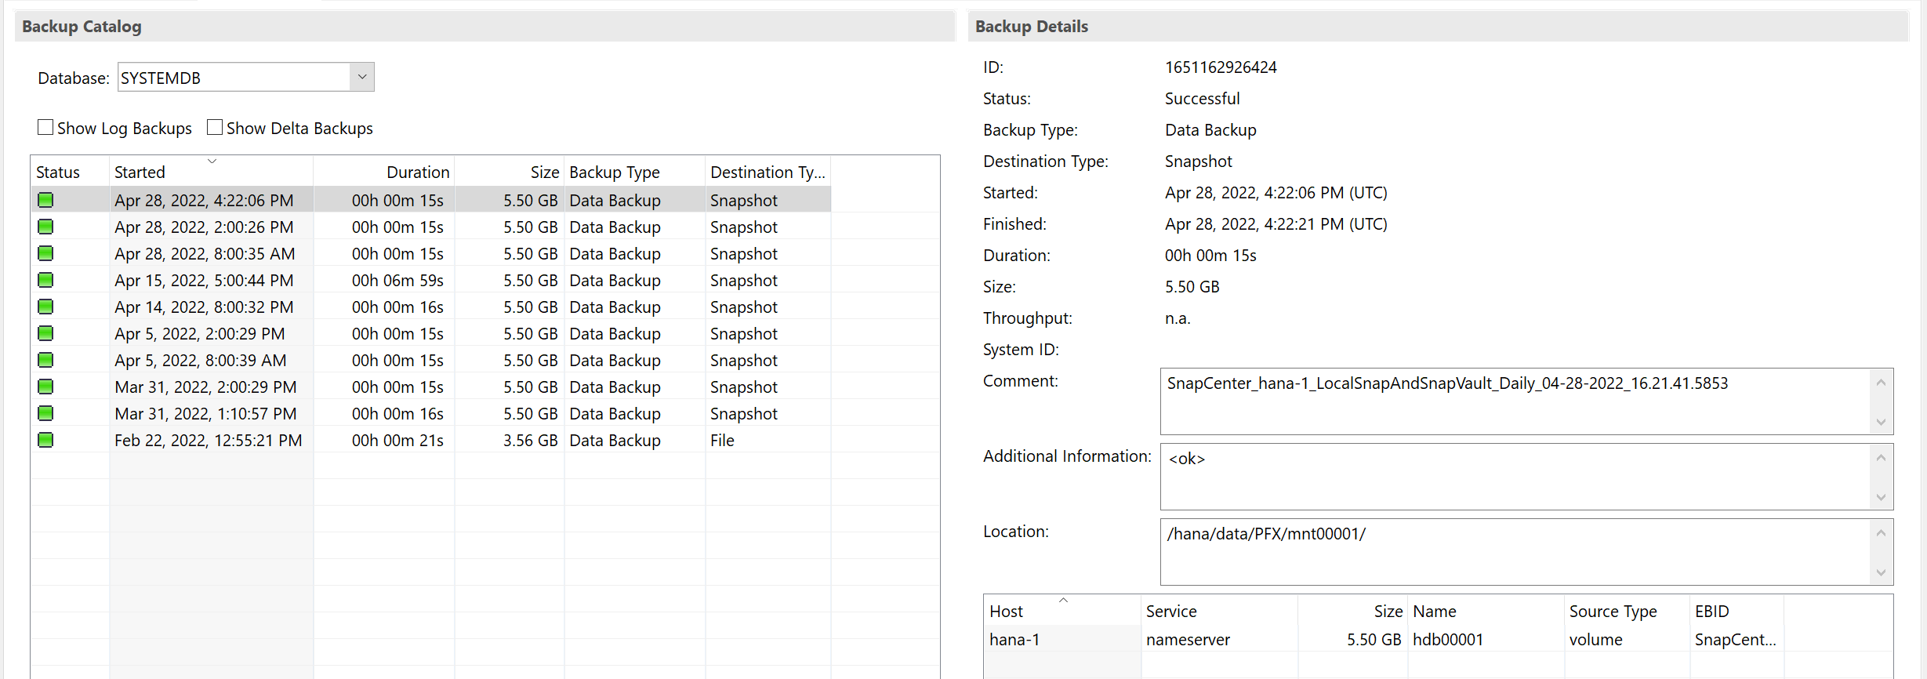Click green status icon for Mar 31 1:10:57 PM backup
Viewport: 1927px width, 679px height.
point(45,413)
